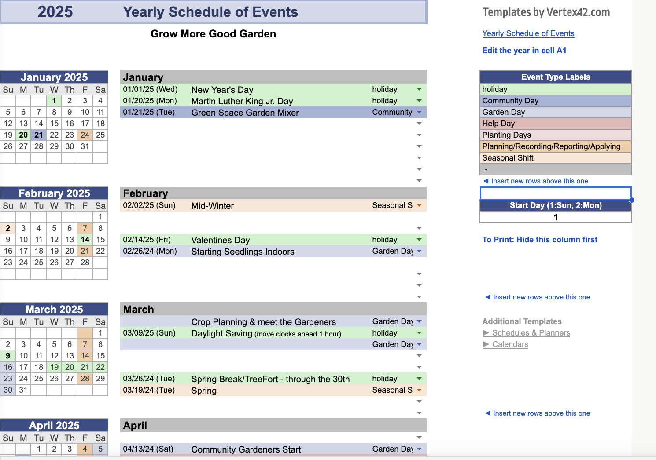The image size is (656, 460).
Task: Click the empty input cell below Event Type Labels
Action: [555, 193]
